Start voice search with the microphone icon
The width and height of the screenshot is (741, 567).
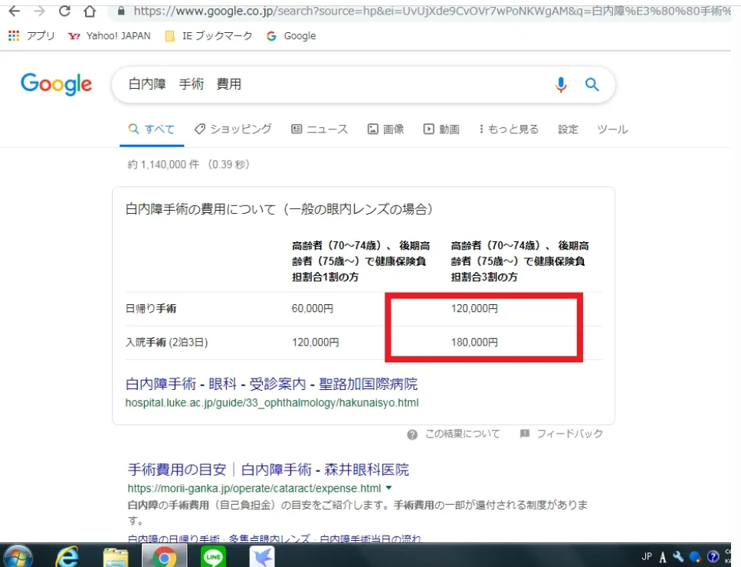click(560, 84)
